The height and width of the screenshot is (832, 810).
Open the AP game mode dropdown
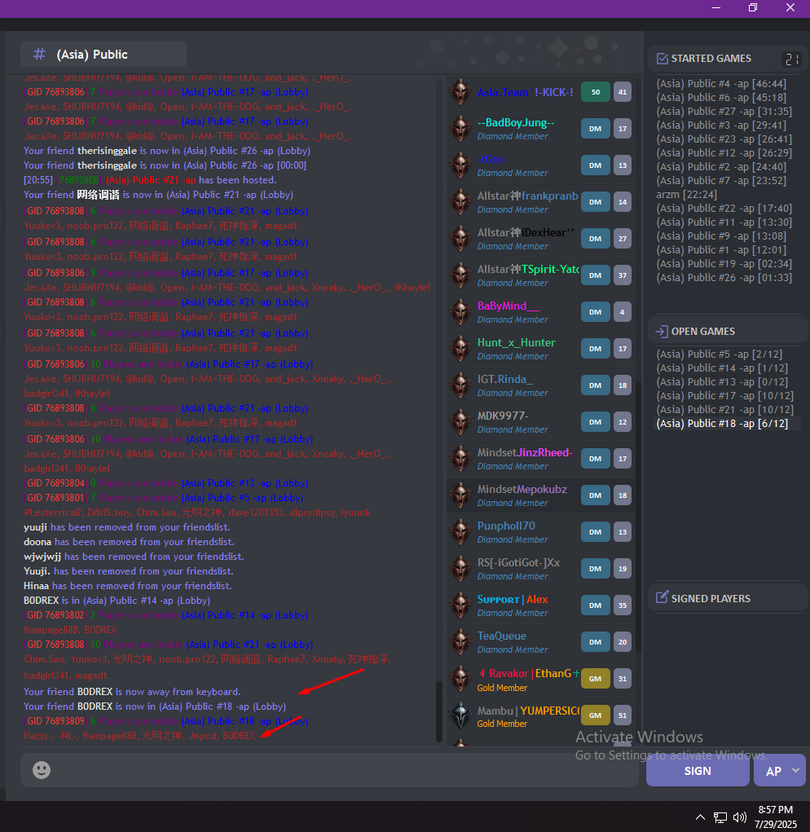coord(780,770)
